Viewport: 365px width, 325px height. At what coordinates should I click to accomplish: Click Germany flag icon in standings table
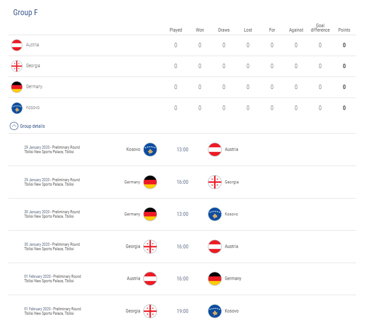click(17, 87)
